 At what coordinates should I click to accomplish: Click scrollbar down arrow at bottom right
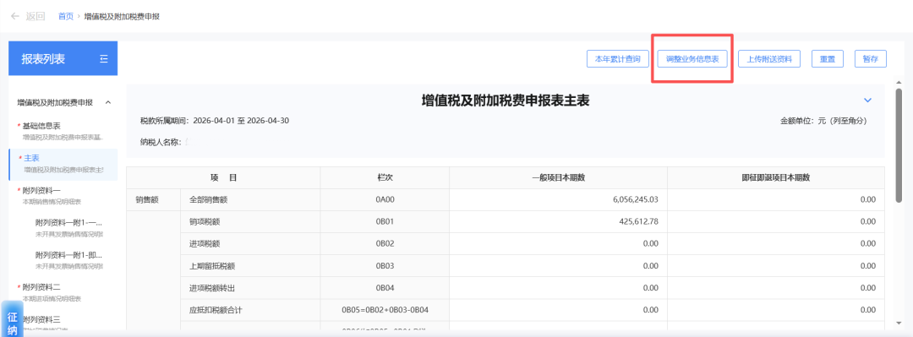click(899, 322)
